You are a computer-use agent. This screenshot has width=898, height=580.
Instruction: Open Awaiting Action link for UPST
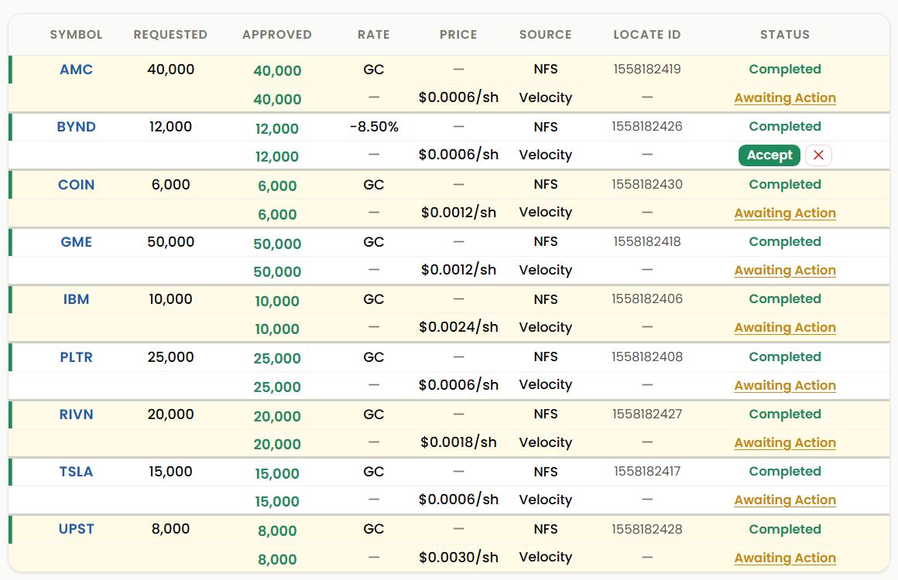pos(785,558)
